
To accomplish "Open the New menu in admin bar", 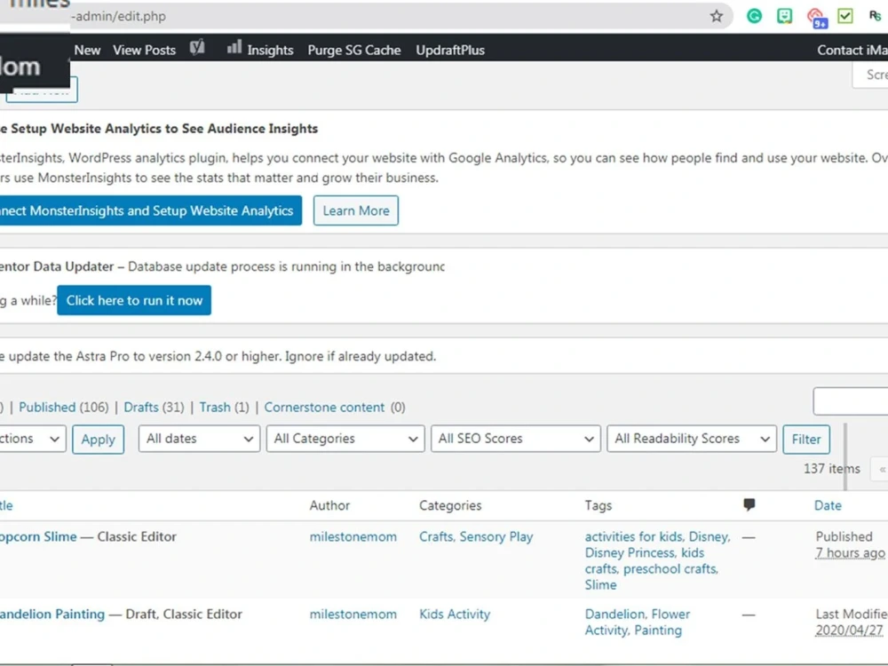I will point(87,50).
